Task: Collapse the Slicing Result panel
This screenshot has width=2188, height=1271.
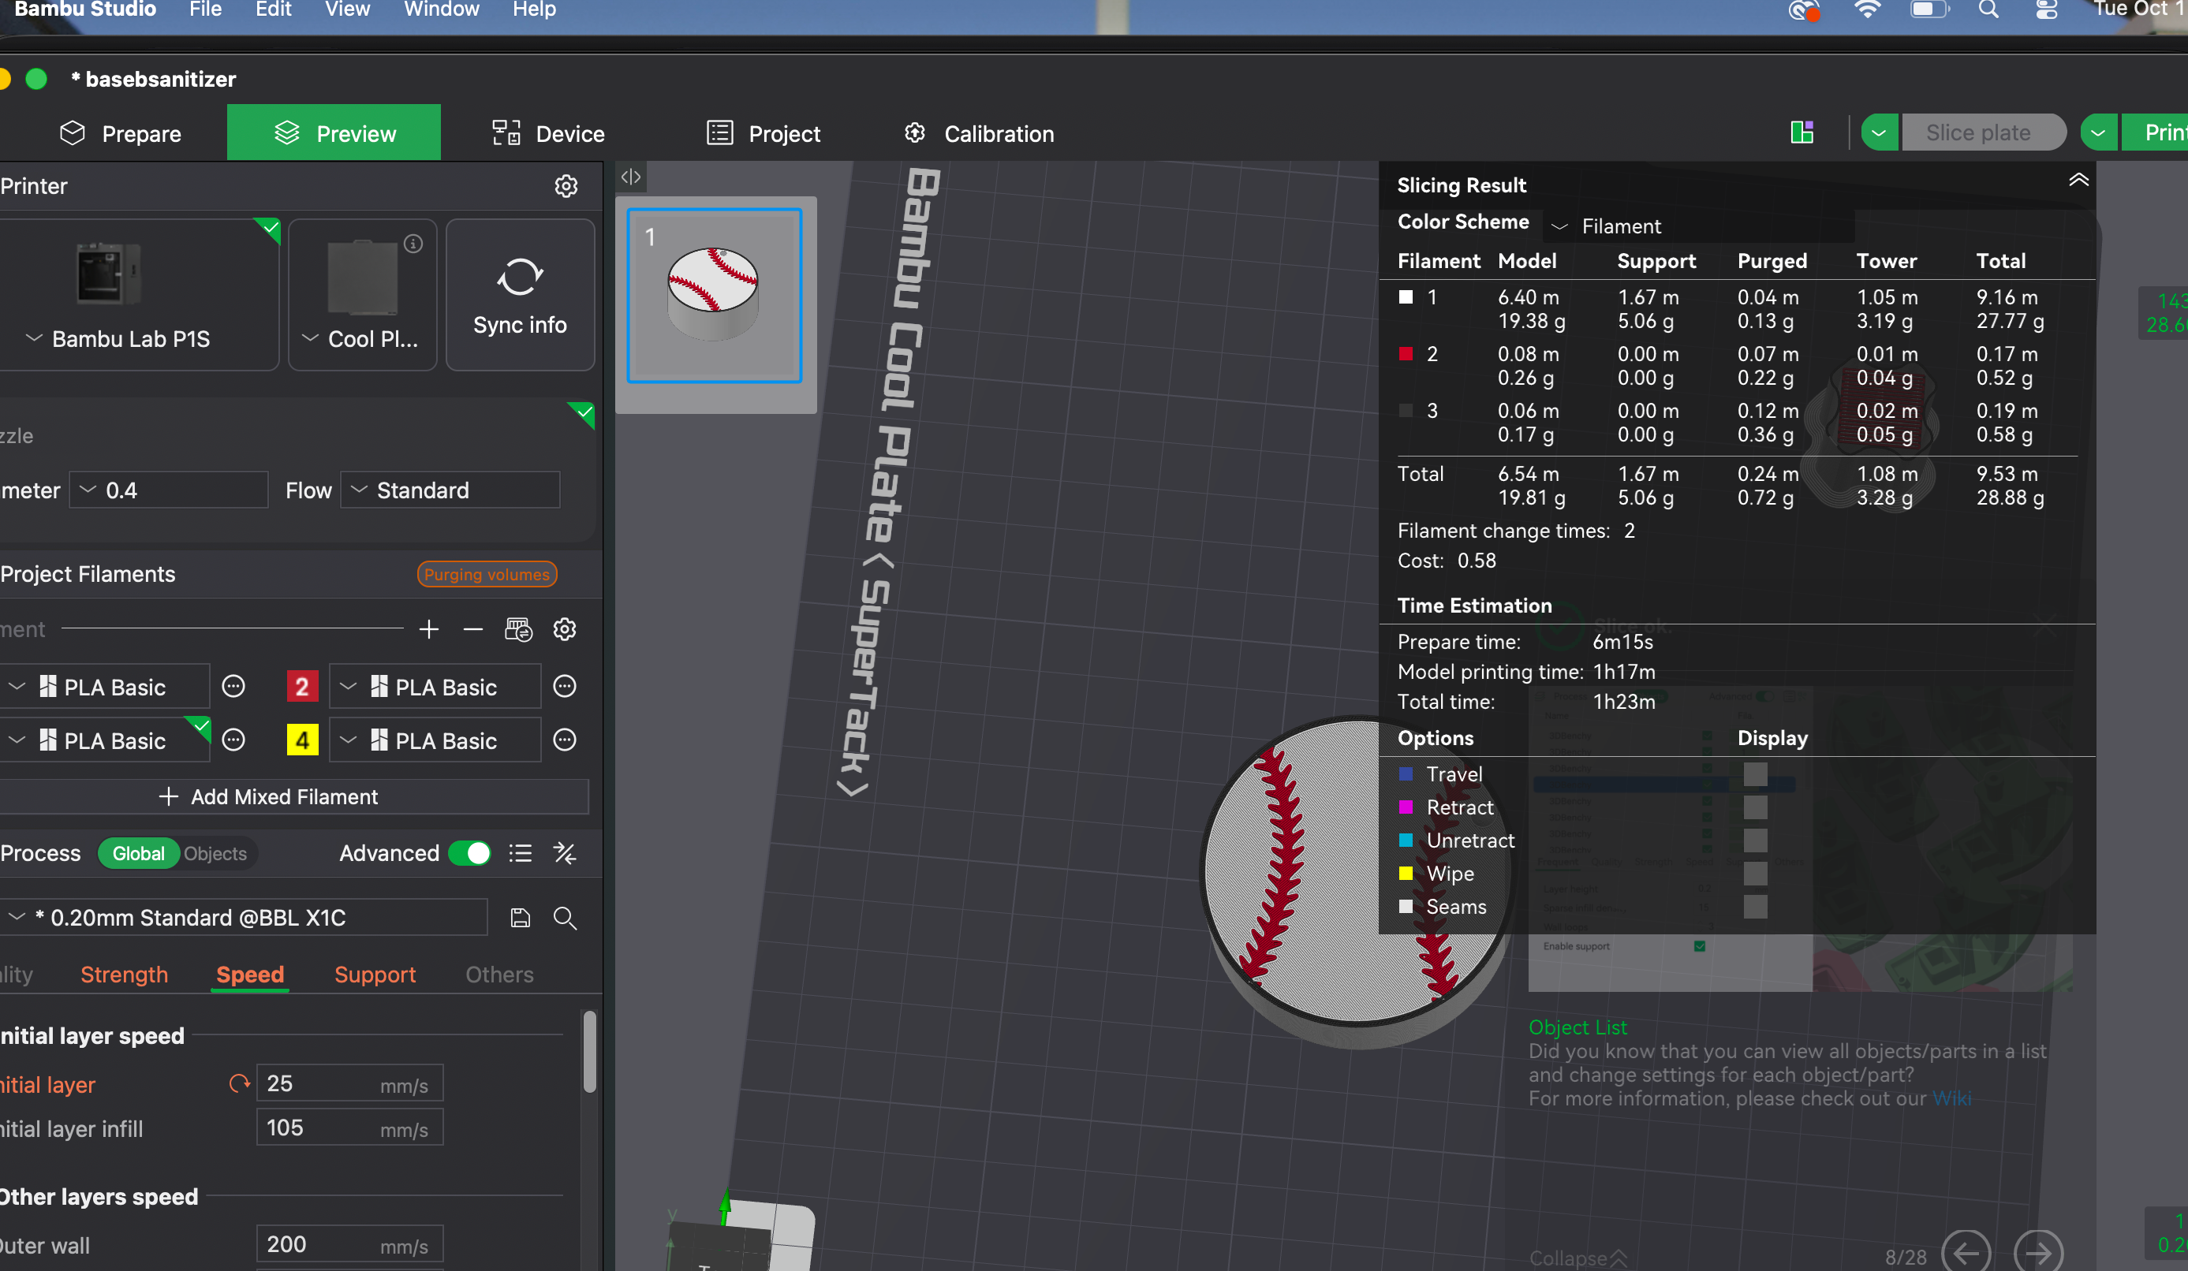Action: tap(2078, 181)
